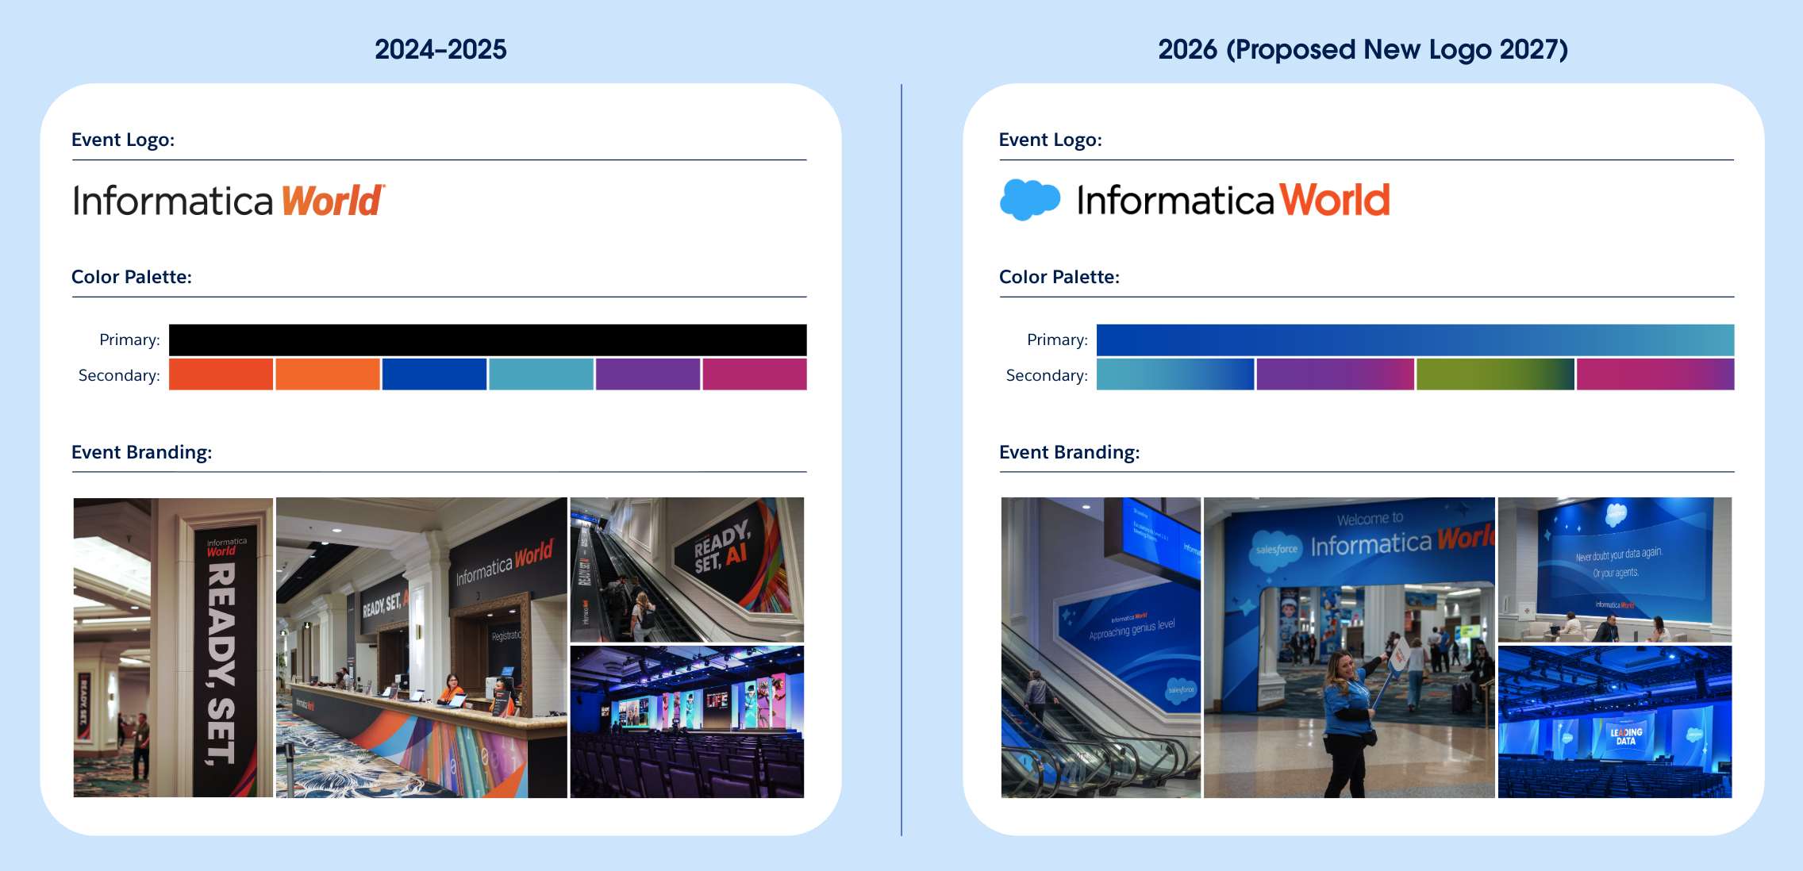Click Event Logo label in 2024-2025 card
Screen dimensions: 1803x871
point(123,140)
